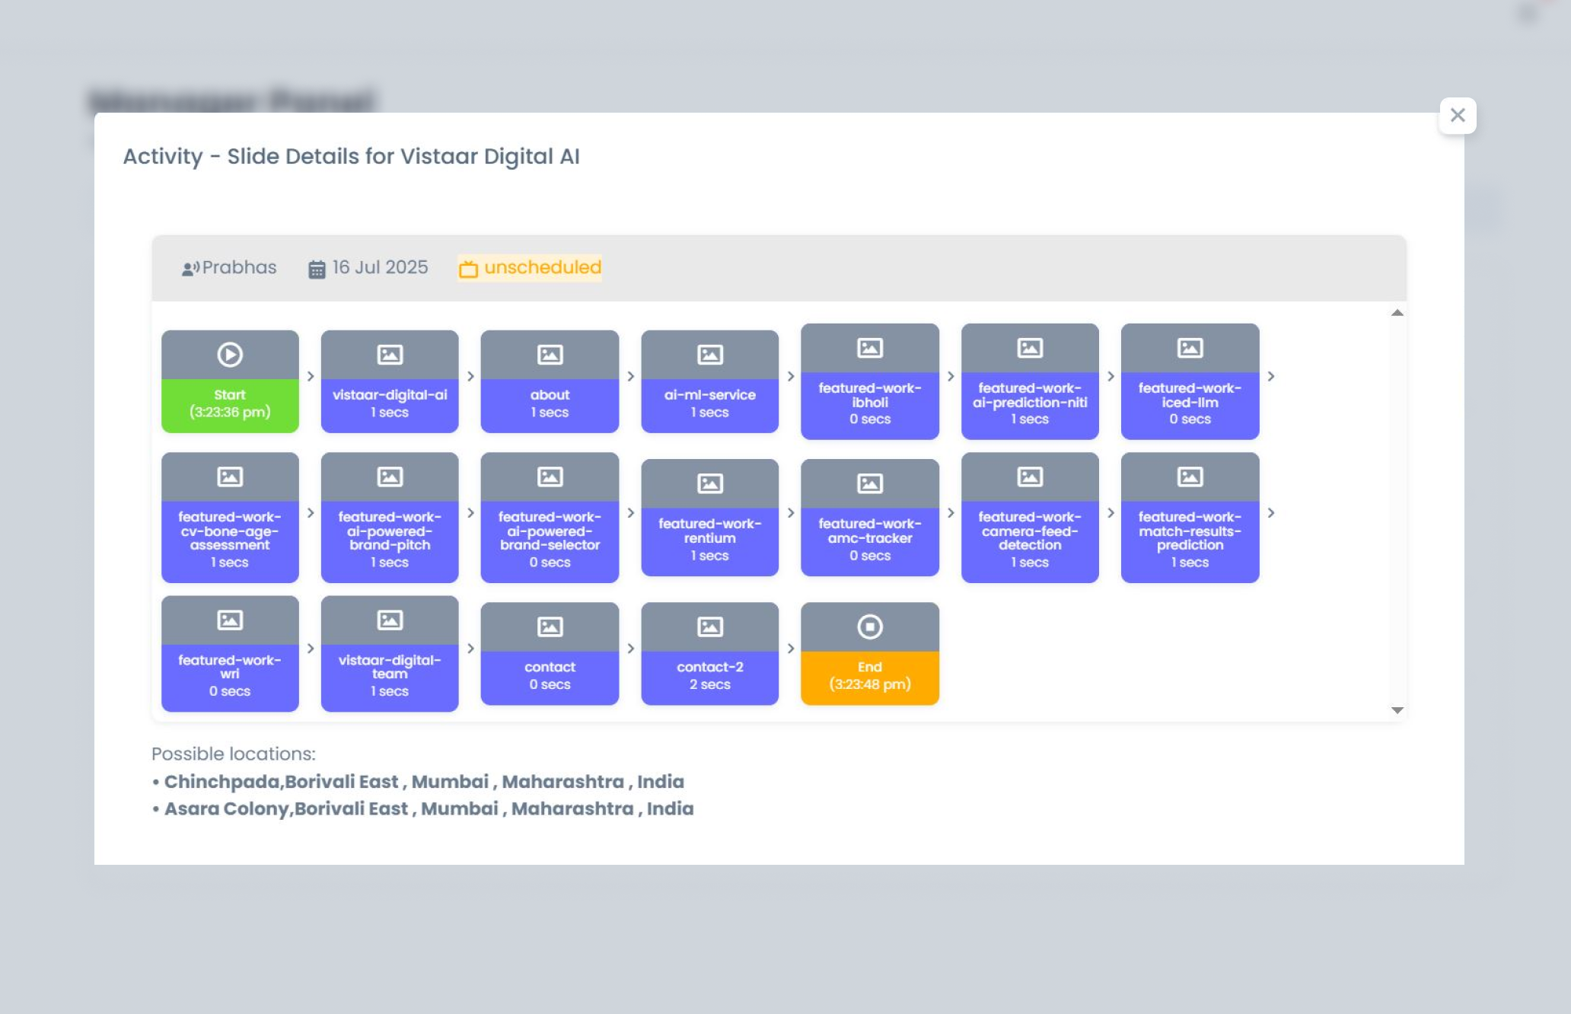Image resolution: width=1571 pixels, height=1014 pixels.
Task: Click the featured-work-cv-bone-age-assessment label
Action: click(230, 541)
